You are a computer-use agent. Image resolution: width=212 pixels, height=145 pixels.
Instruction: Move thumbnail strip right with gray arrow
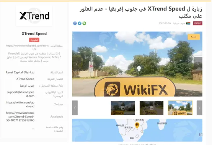(199, 108)
